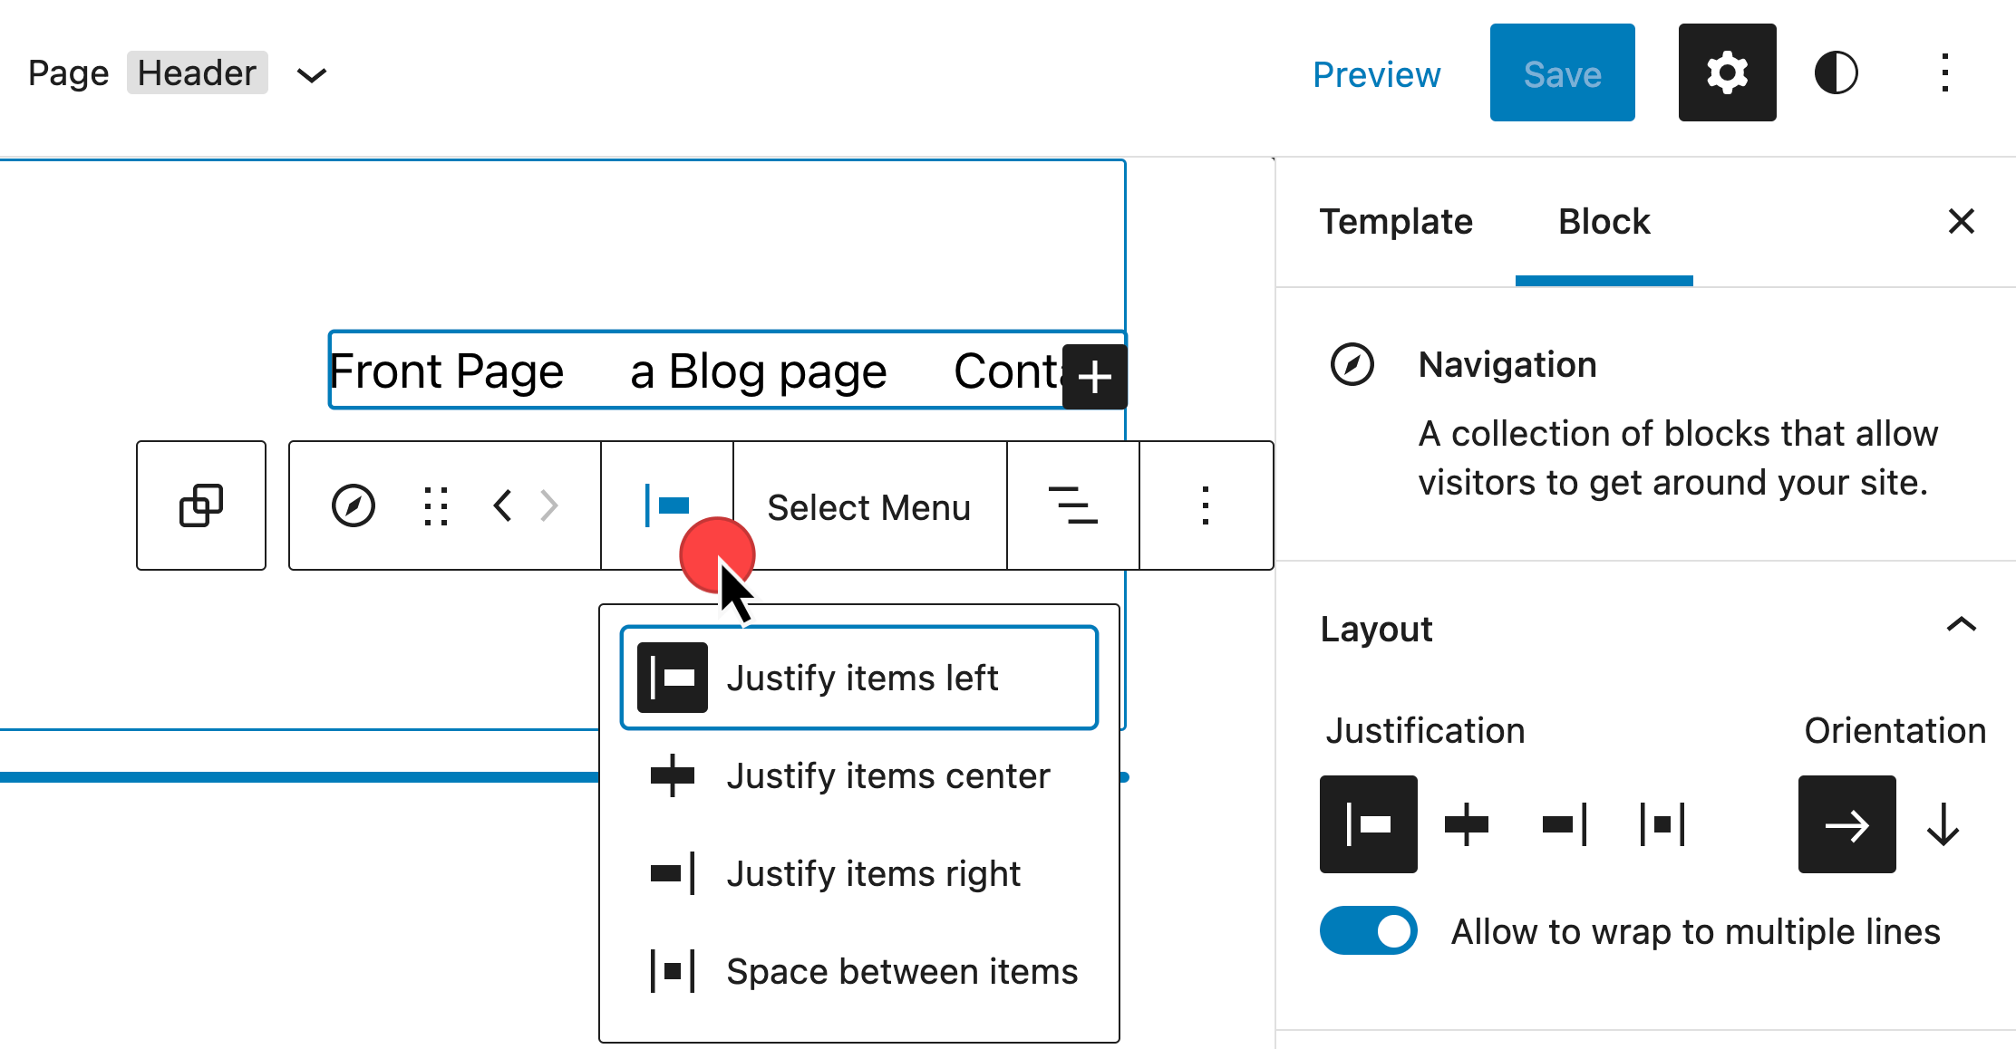This screenshot has width=2016, height=1049.
Task: Click the Save button
Action: pos(1562,73)
